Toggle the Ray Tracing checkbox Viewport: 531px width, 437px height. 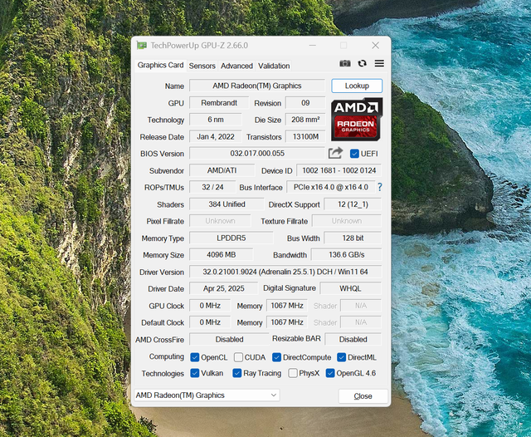tap(237, 373)
